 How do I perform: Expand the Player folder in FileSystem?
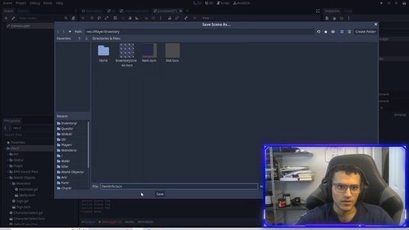tap(8, 166)
